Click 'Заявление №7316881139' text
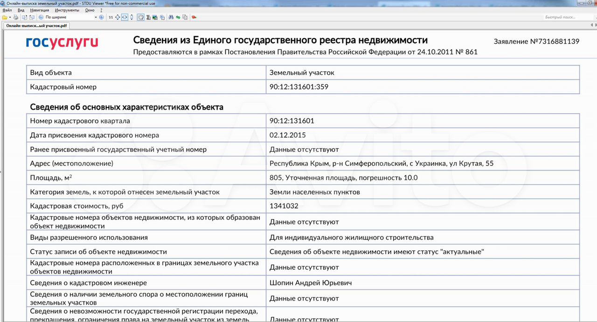This screenshot has height=322, width=597. pyautogui.click(x=536, y=41)
